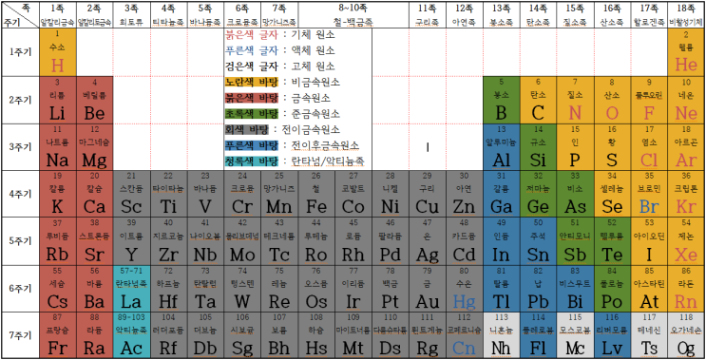The image size is (706, 360).
Task: Click the chromium cell Cr
Action: [x=242, y=194]
